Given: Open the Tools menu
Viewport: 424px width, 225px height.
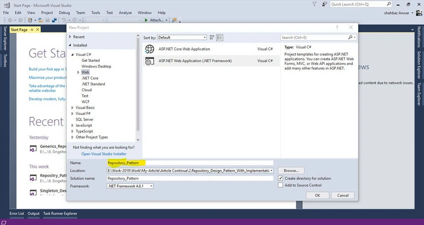Looking at the screenshot, I should pyautogui.click(x=95, y=12).
